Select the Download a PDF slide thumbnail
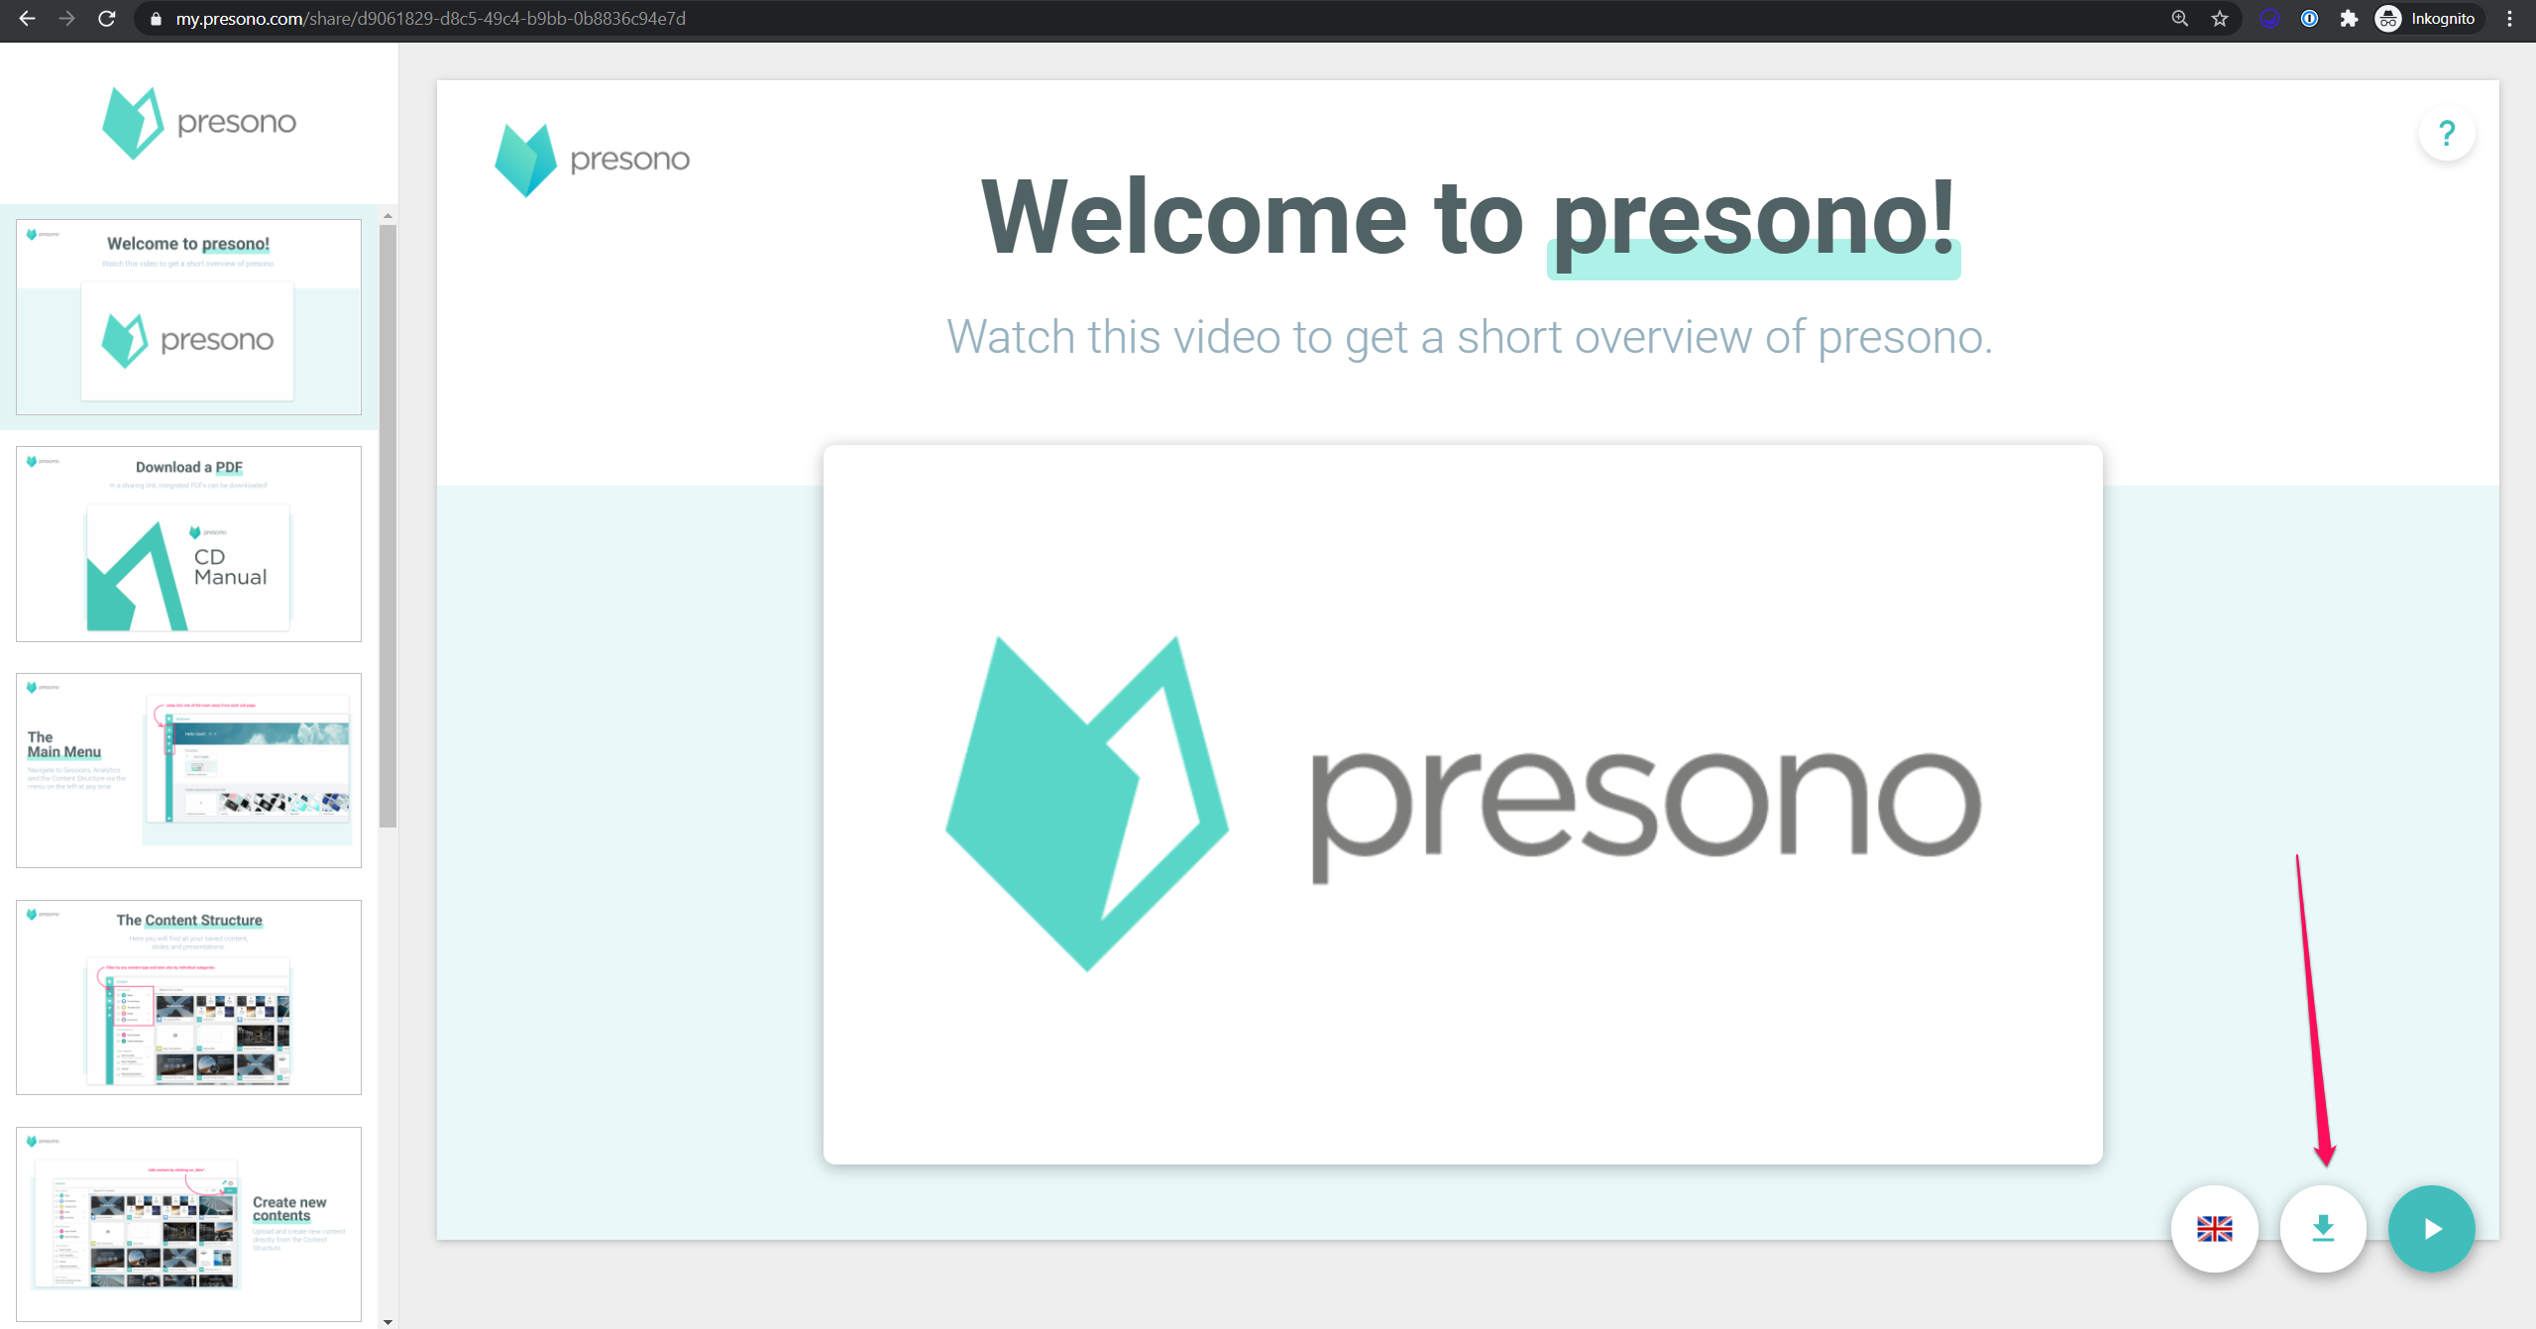This screenshot has height=1329, width=2536. [188, 543]
